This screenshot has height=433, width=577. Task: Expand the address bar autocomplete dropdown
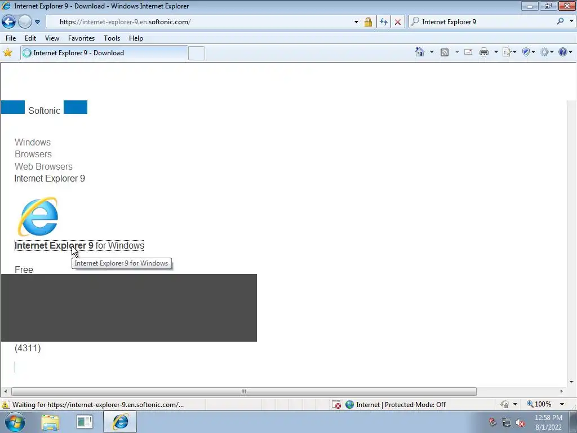(x=356, y=22)
